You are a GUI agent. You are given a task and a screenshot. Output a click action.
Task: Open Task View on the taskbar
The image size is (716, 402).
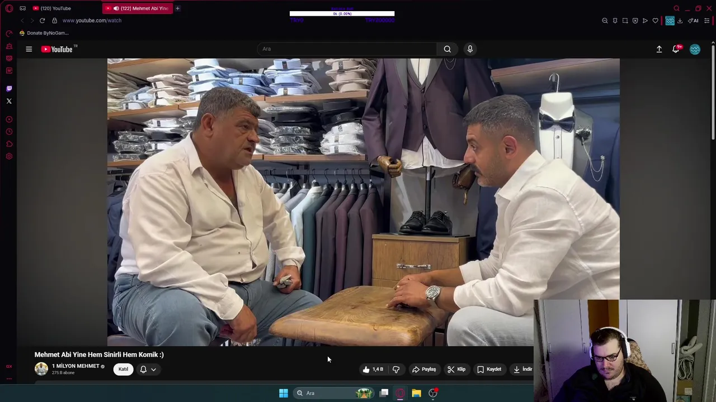pos(384,393)
